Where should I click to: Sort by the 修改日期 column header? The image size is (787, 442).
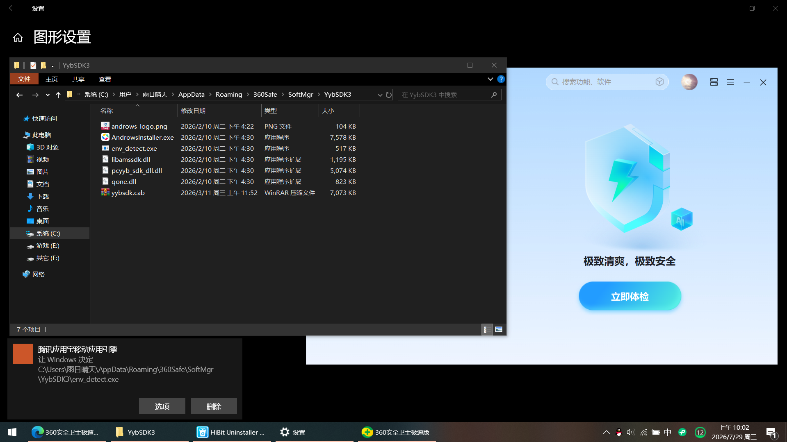pyautogui.click(x=219, y=111)
